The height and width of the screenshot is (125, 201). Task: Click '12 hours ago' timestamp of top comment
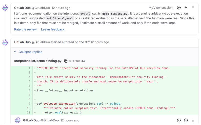pyautogui.click(x=61, y=8)
